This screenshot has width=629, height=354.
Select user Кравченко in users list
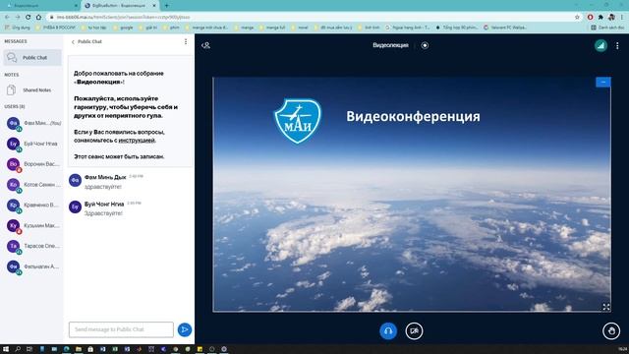(33, 206)
